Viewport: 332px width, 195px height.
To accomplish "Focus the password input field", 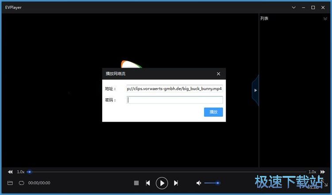I will pyautogui.click(x=174, y=100).
